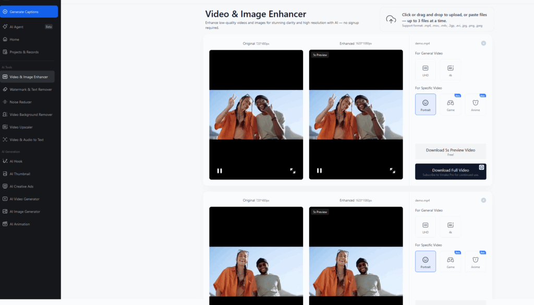Expand first Enhanced video to fullscreen
The width and height of the screenshot is (534, 305).
pos(392,170)
